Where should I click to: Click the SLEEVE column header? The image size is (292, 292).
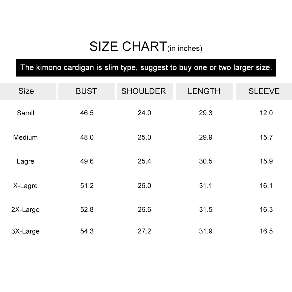(x=264, y=91)
